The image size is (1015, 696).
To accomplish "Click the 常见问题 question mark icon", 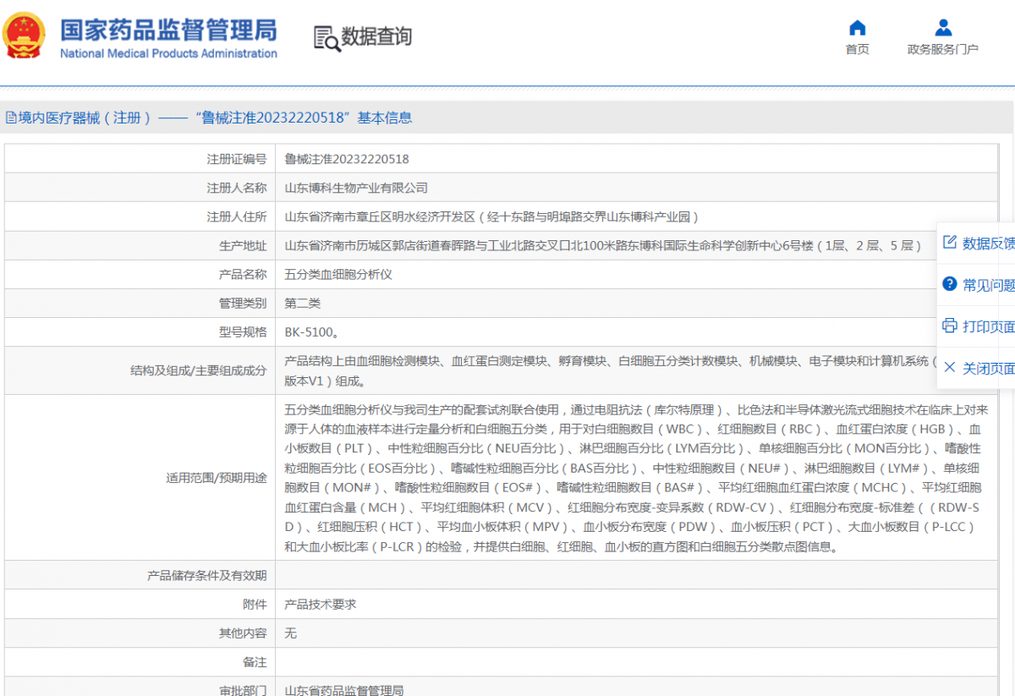I will (x=950, y=284).
